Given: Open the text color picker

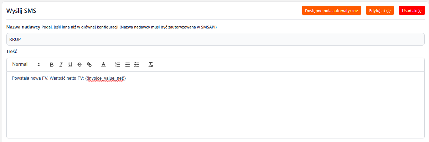Looking at the screenshot, I should [x=103, y=64].
